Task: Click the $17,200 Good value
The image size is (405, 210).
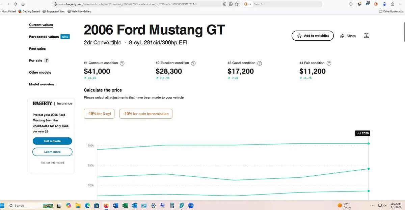Action: pyautogui.click(x=241, y=71)
